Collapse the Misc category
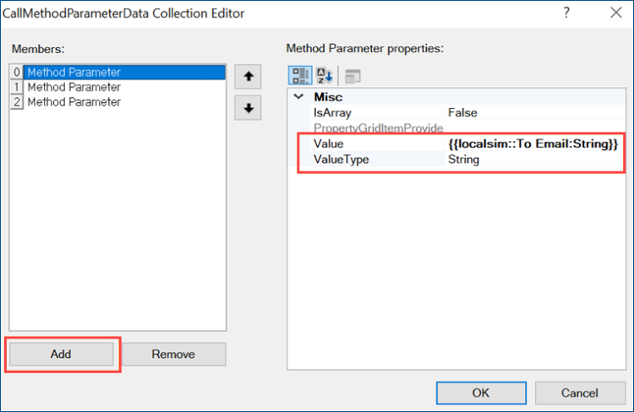 [x=298, y=97]
